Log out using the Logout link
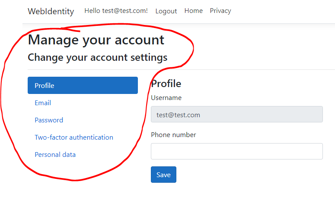335x203 pixels. [x=166, y=11]
